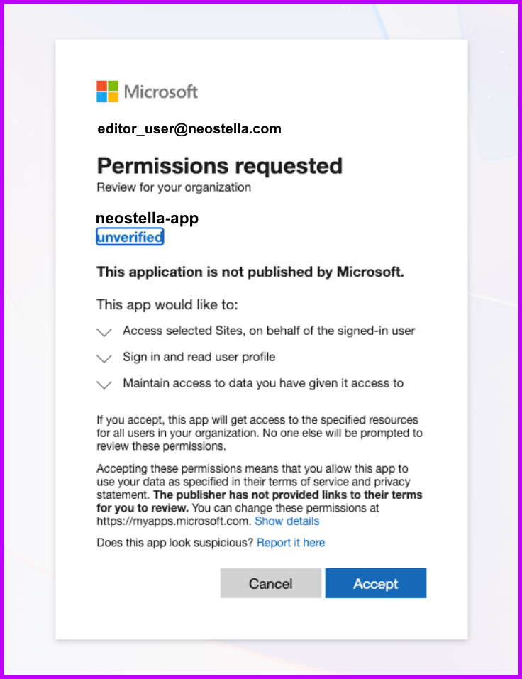Accept the requested permissions

point(376,583)
